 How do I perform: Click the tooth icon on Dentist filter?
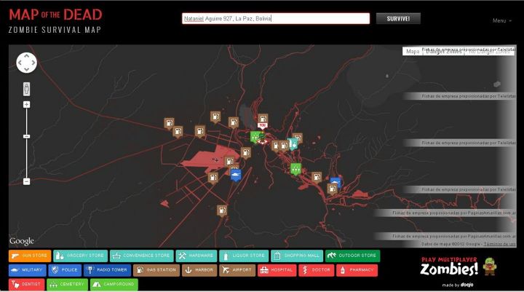[15, 284]
